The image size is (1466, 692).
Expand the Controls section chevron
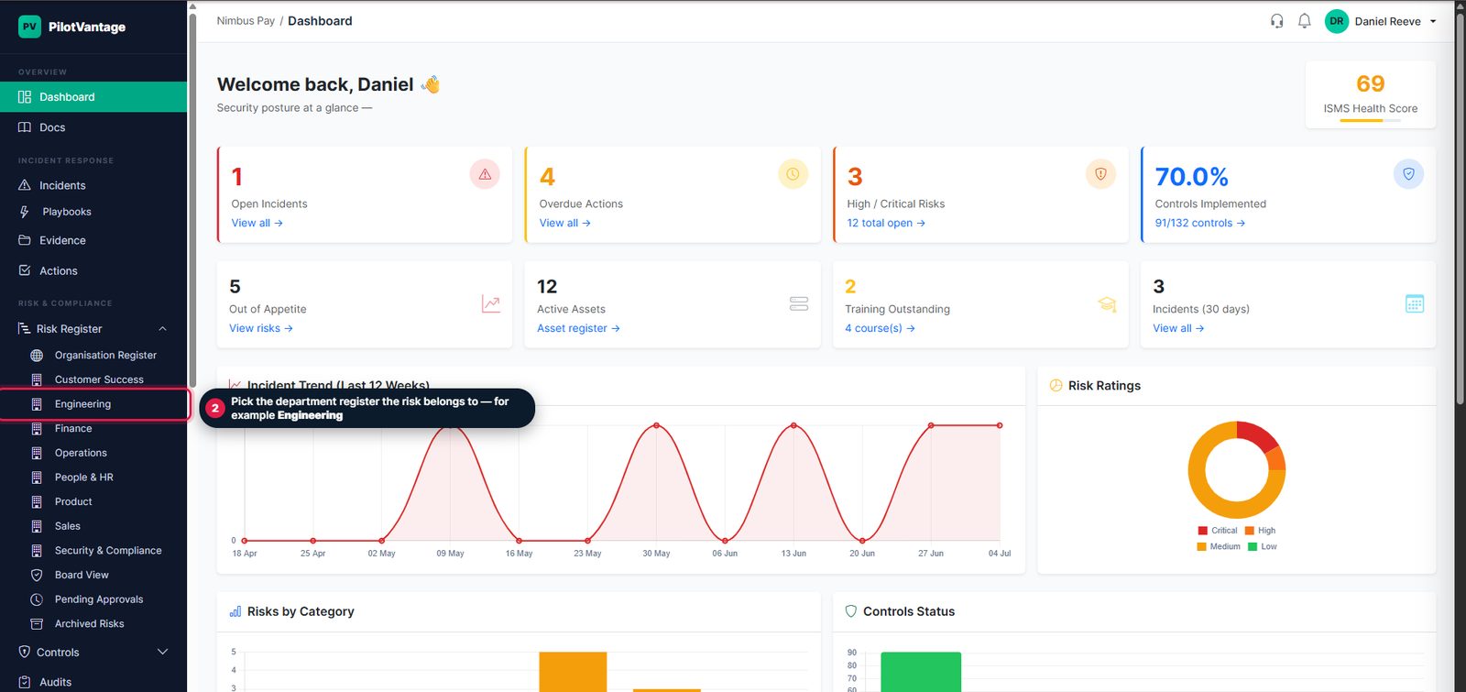pyautogui.click(x=163, y=652)
